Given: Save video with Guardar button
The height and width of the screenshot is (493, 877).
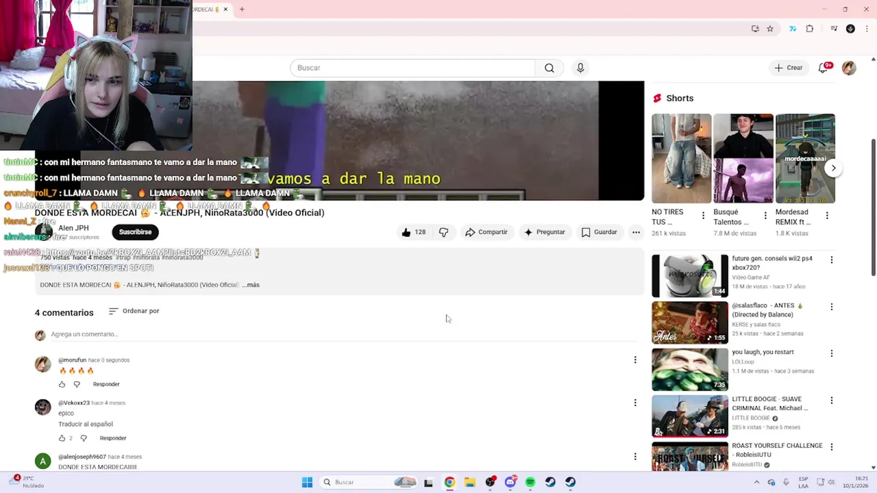Looking at the screenshot, I should tap(600, 232).
